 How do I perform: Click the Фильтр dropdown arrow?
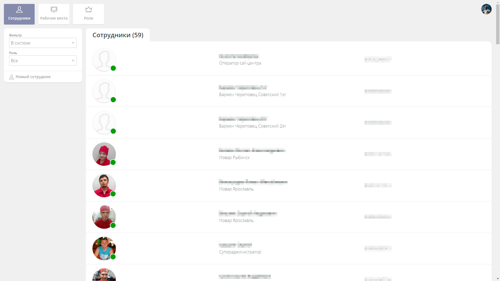tap(73, 43)
